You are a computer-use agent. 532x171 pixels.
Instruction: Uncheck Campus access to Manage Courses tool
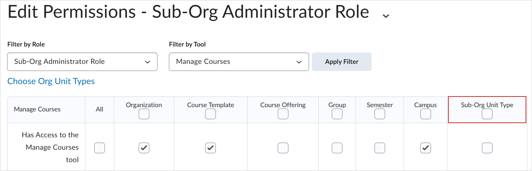click(x=426, y=148)
